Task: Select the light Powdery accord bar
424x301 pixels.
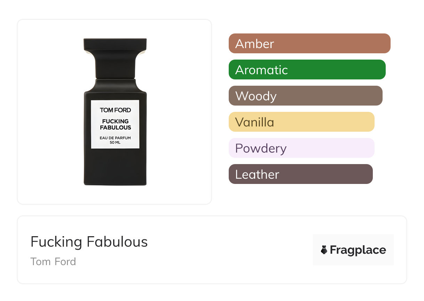Action: click(x=301, y=148)
